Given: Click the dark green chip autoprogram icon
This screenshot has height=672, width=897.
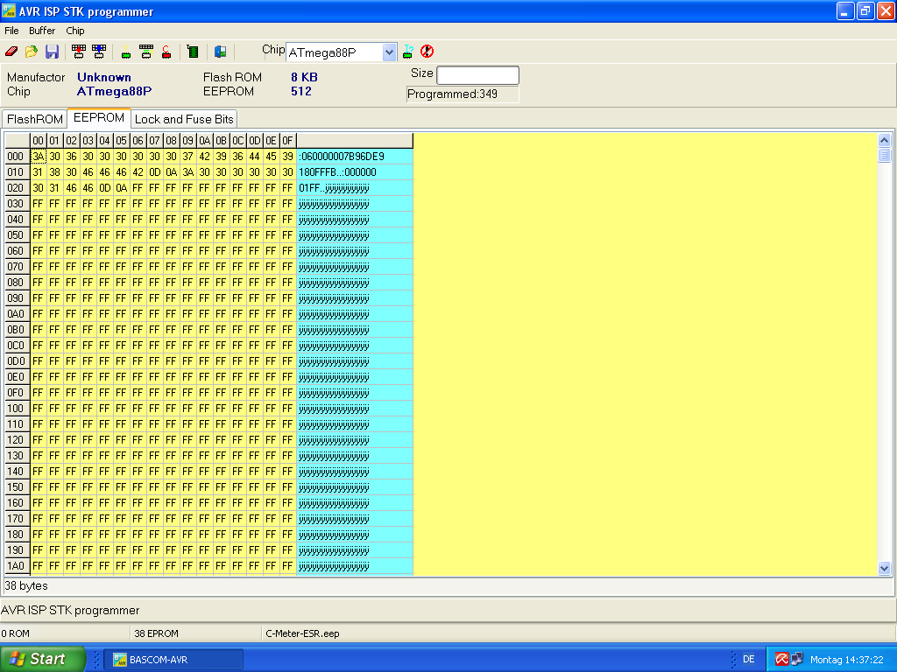Looking at the screenshot, I should tap(194, 52).
